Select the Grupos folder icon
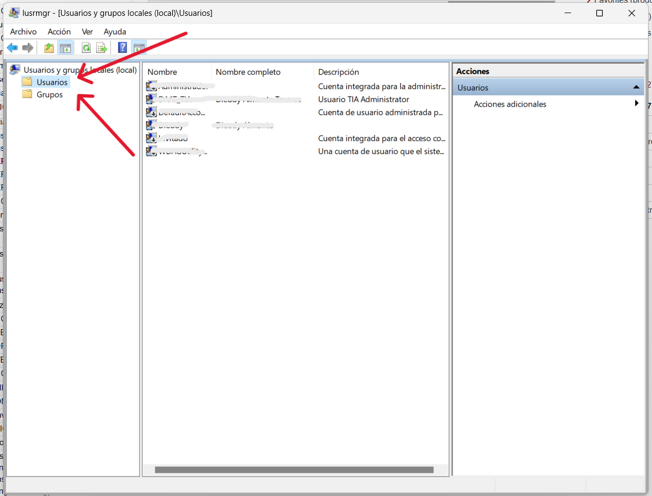Screen dimensions: 652x496 pyautogui.click(x=27, y=94)
